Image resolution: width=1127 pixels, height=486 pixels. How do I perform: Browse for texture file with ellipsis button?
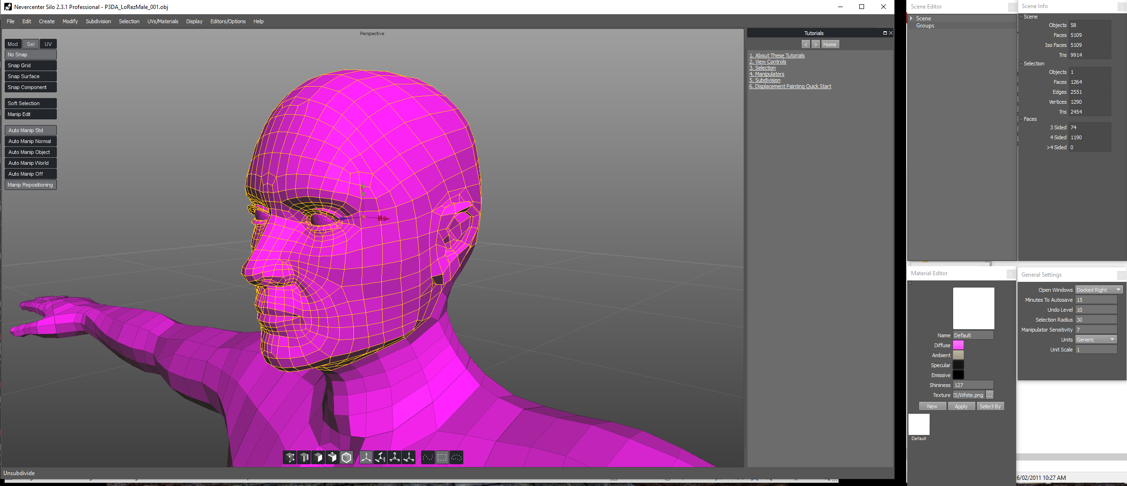989,395
